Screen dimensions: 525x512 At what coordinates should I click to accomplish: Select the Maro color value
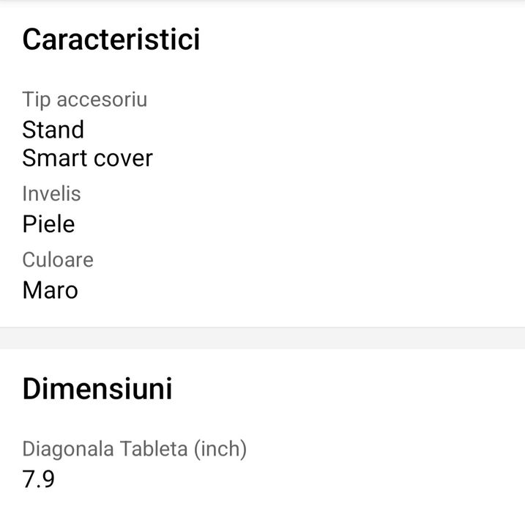coord(50,290)
